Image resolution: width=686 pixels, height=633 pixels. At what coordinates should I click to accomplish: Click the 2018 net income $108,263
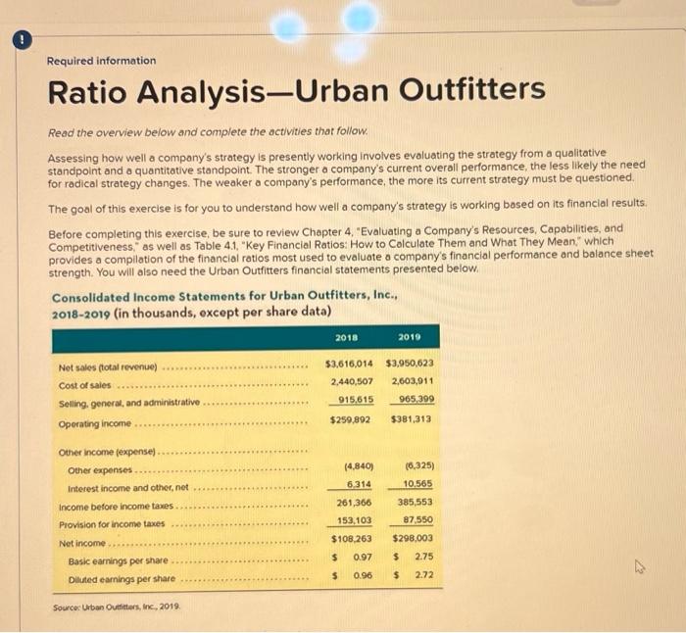[x=351, y=539]
